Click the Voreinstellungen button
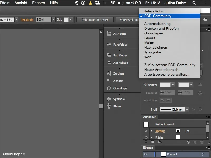This screenshot has height=158, width=211. coord(127,20)
